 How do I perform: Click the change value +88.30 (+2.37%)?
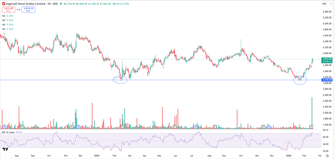[x=121, y=4]
